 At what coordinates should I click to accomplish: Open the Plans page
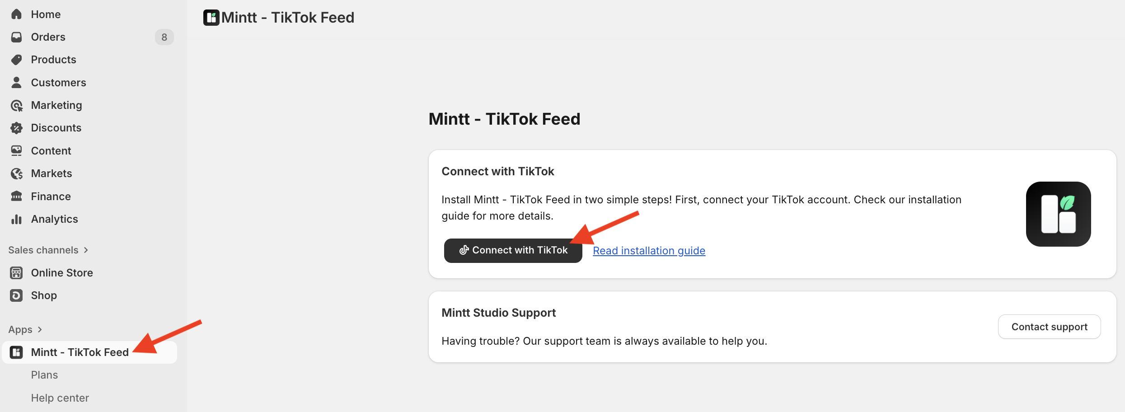point(44,375)
